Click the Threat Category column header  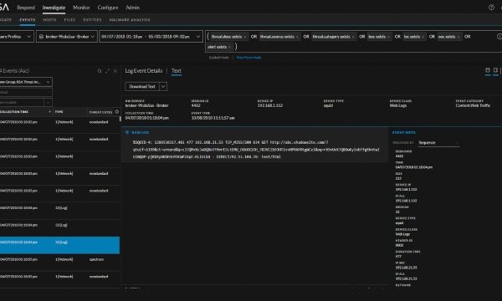point(100,112)
